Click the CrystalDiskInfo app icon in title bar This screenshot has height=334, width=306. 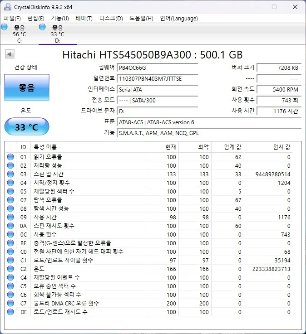point(8,7)
